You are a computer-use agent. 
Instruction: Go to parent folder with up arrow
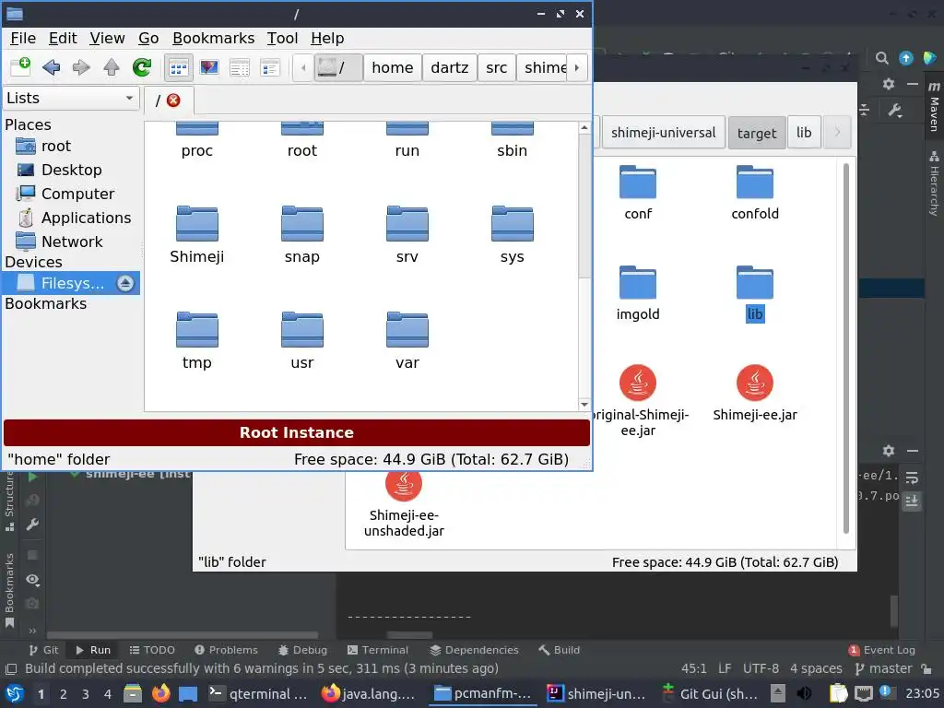point(112,66)
